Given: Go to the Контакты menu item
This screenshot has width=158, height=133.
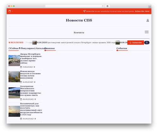Looking at the screenshot, I should click(79, 33).
